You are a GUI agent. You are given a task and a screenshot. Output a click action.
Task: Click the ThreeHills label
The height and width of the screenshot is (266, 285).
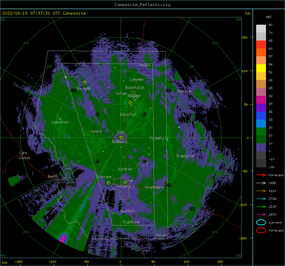click(x=159, y=138)
